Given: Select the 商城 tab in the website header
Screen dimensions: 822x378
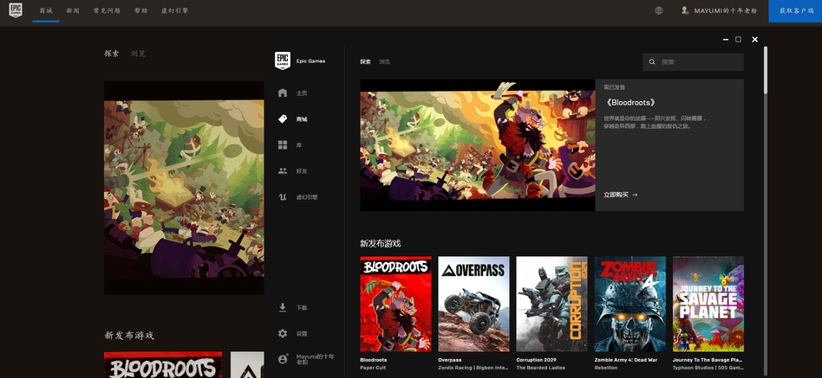Looking at the screenshot, I should (46, 10).
